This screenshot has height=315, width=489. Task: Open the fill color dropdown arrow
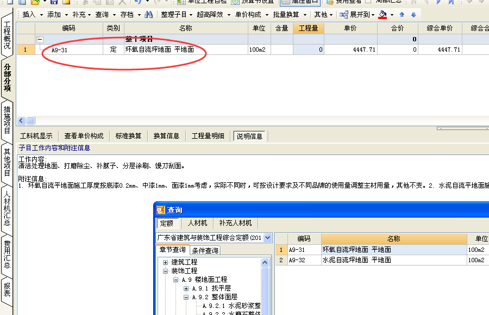click(x=392, y=15)
